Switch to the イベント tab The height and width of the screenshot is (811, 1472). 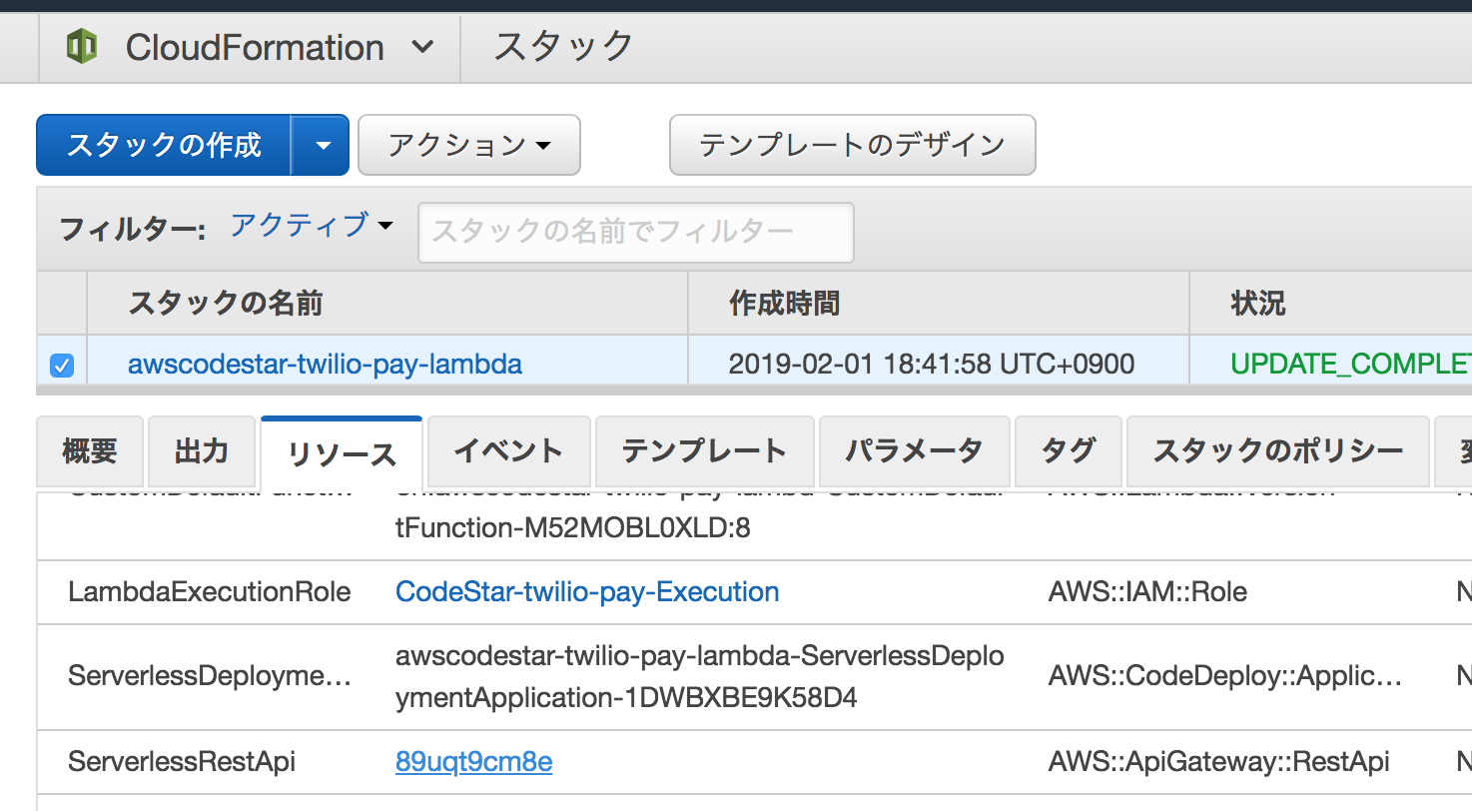(x=508, y=451)
